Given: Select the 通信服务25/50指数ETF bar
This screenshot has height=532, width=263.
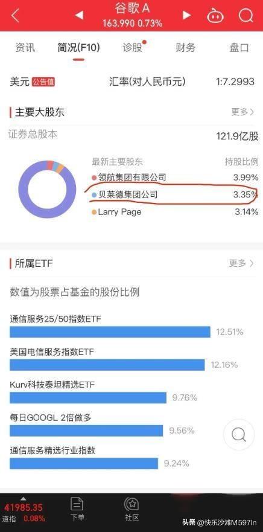Looking at the screenshot, I should click(x=110, y=332).
